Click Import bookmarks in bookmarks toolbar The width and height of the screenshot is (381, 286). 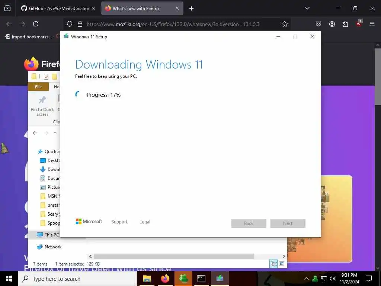(28, 37)
